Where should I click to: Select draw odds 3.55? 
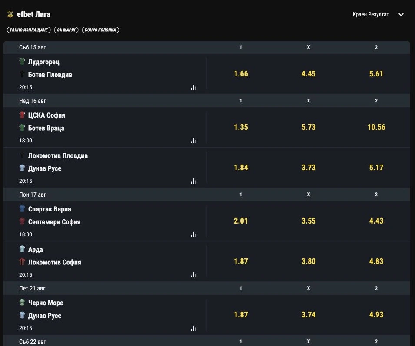[309, 221]
